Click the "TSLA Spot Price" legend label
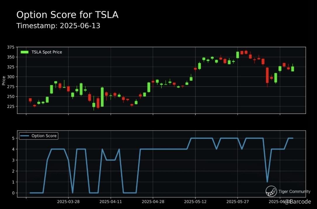This screenshot has width=317, height=209. [47, 52]
